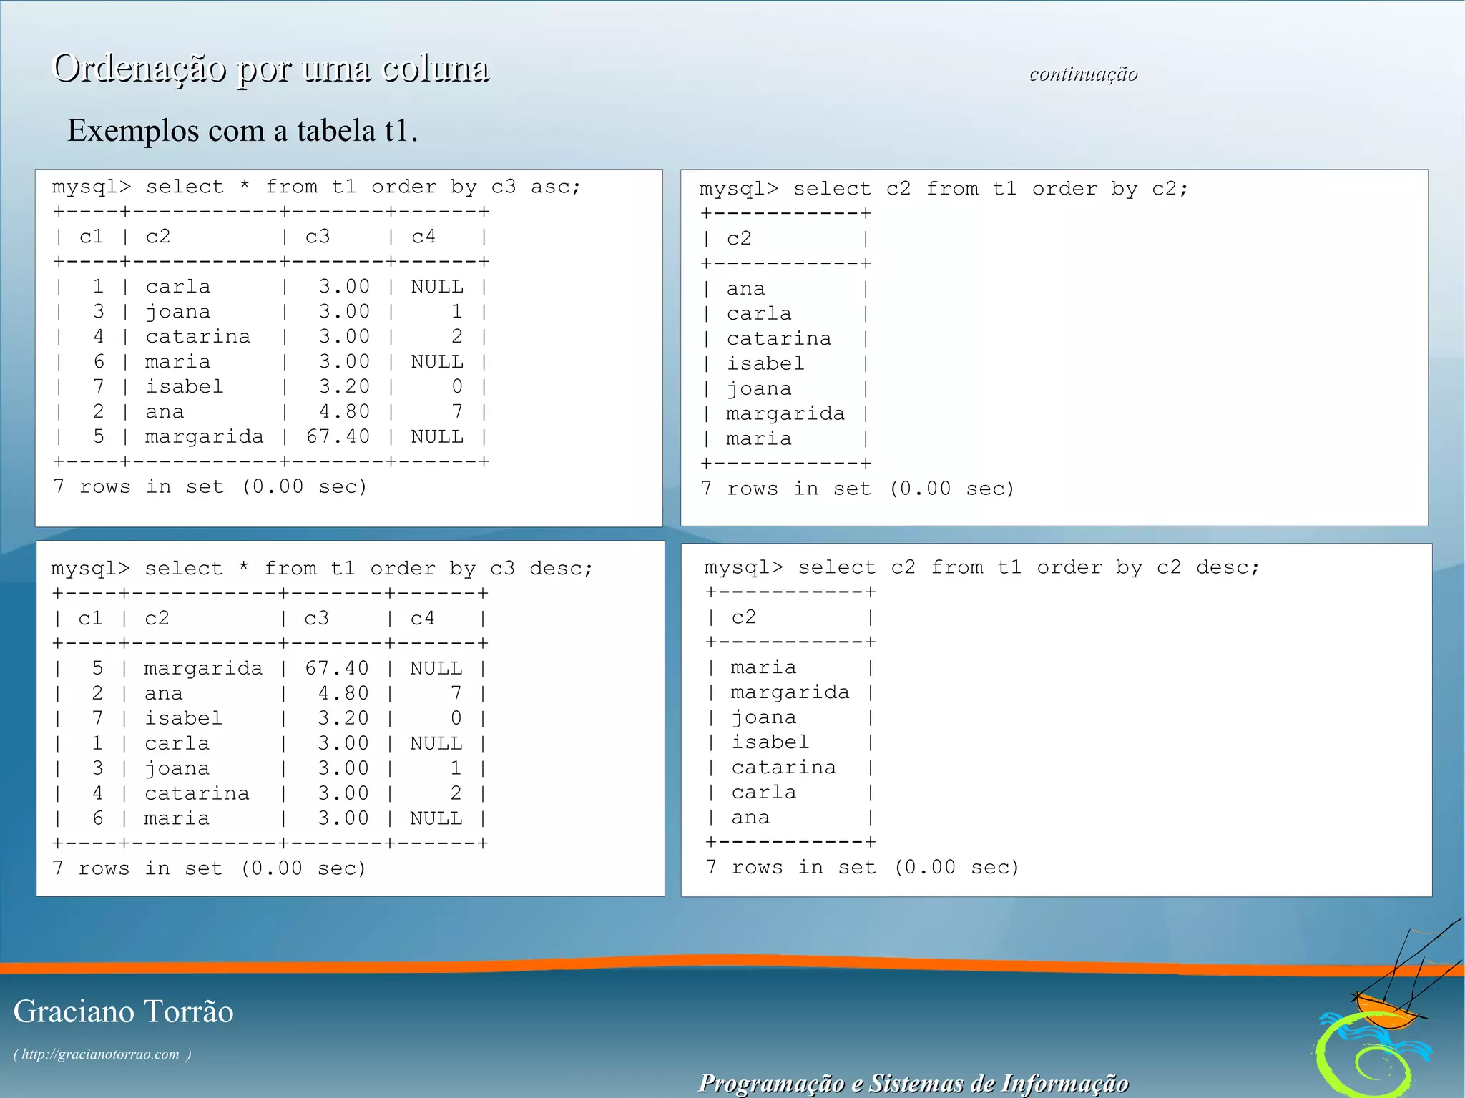The height and width of the screenshot is (1098, 1465).
Task: Click the c3 header in the asc table
Action: 318,237
